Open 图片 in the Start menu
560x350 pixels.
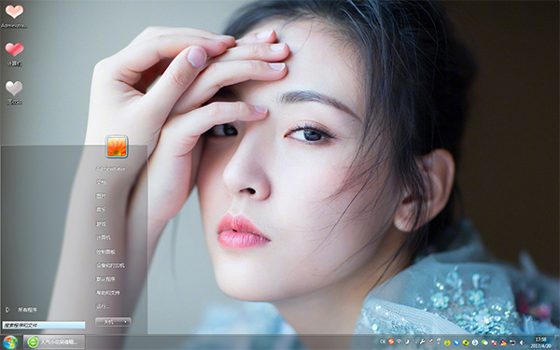tap(101, 196)
